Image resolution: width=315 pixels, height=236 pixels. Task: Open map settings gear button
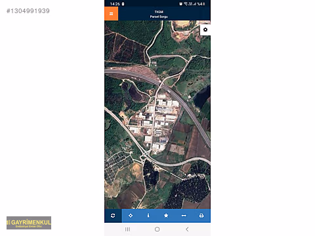point(205,29)
